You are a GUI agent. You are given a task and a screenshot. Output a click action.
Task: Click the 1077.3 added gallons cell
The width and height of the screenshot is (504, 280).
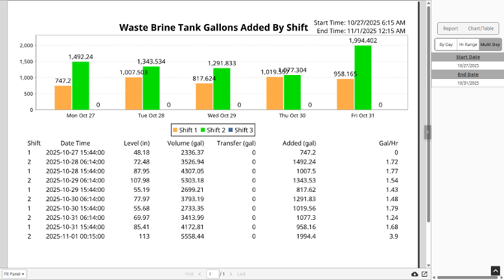click(x=306, y=218)
